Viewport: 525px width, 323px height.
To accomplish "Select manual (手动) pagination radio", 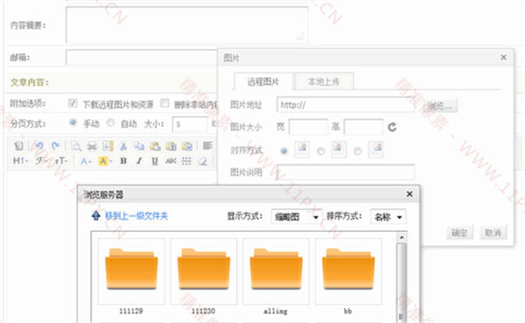I will pos(73,123).
